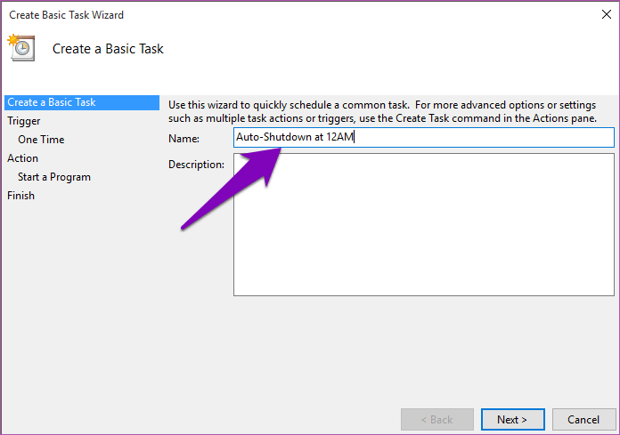Click the Create a Basic Task heading
This screenshot has height=435, width=620.
(108, 49)
